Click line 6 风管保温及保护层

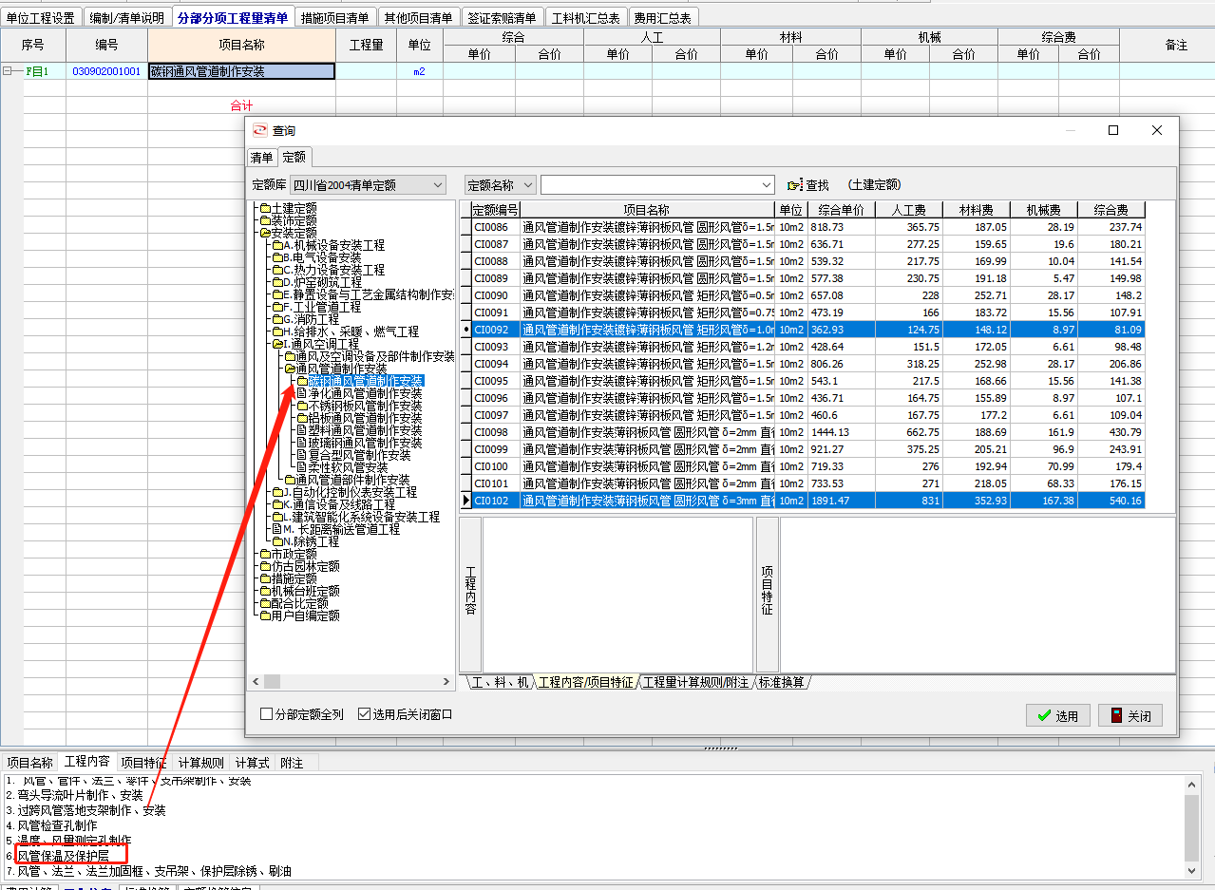[x=64, y=856]
